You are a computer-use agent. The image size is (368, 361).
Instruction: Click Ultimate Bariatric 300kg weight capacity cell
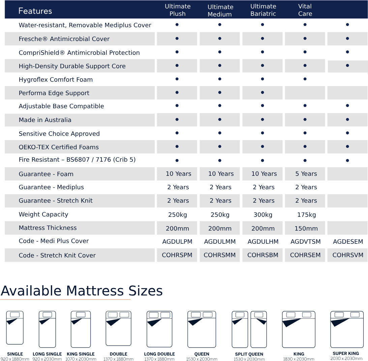(x=263, y=215)
